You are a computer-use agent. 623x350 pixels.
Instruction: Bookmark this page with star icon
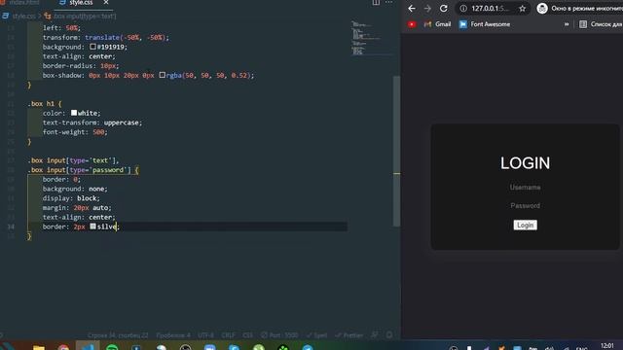[522, 9]
